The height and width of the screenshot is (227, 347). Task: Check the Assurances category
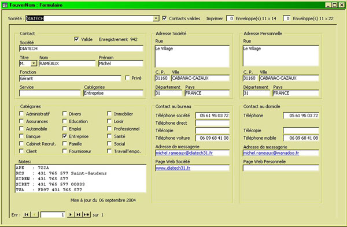[x=21, y=121]
